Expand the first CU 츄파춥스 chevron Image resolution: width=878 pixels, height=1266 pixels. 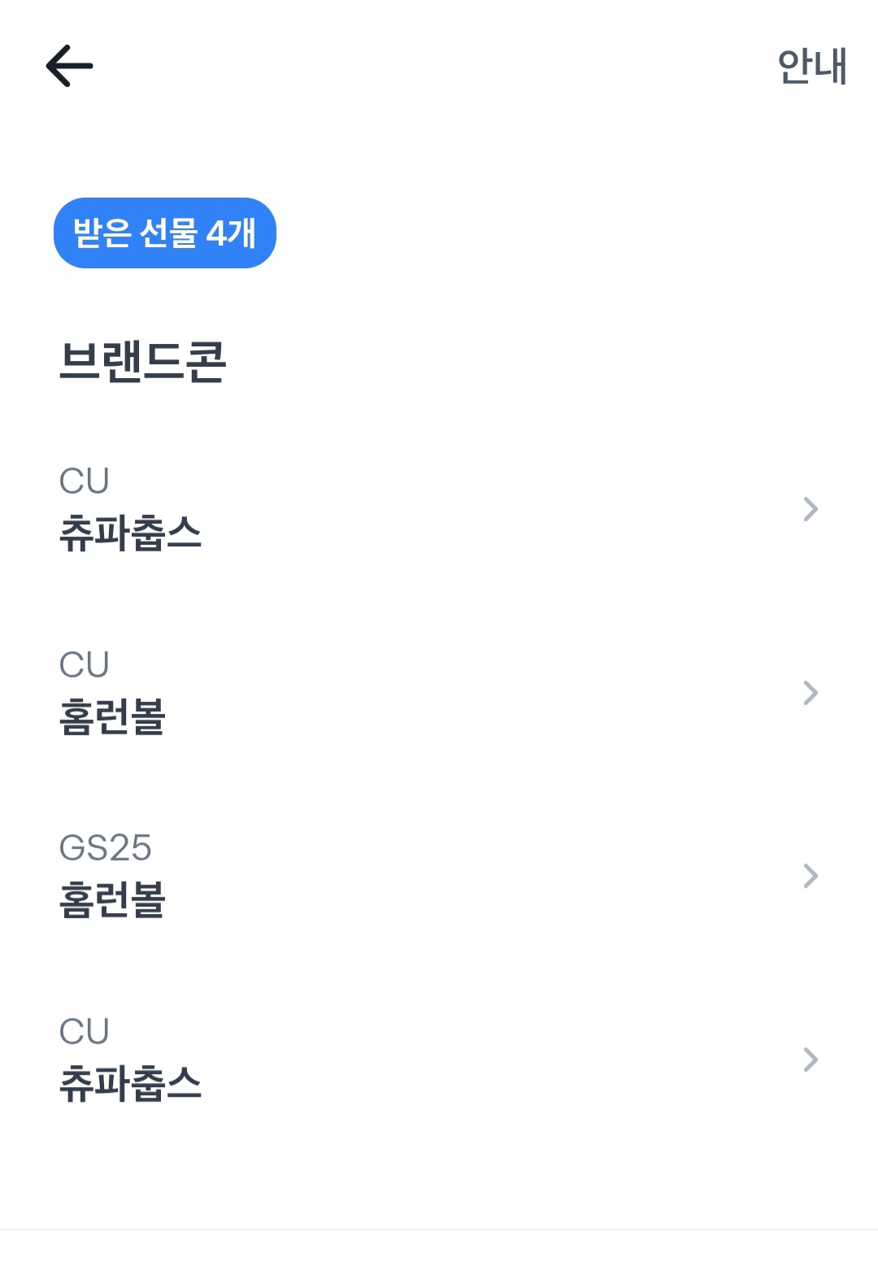tap(810, 509)
